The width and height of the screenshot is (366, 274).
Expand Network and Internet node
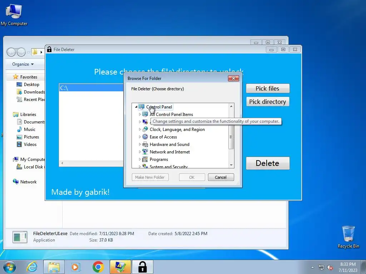click(x=140, y=152)
